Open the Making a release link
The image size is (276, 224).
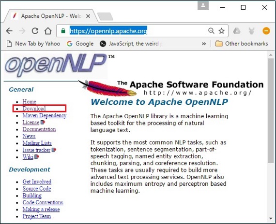(41, 210)
